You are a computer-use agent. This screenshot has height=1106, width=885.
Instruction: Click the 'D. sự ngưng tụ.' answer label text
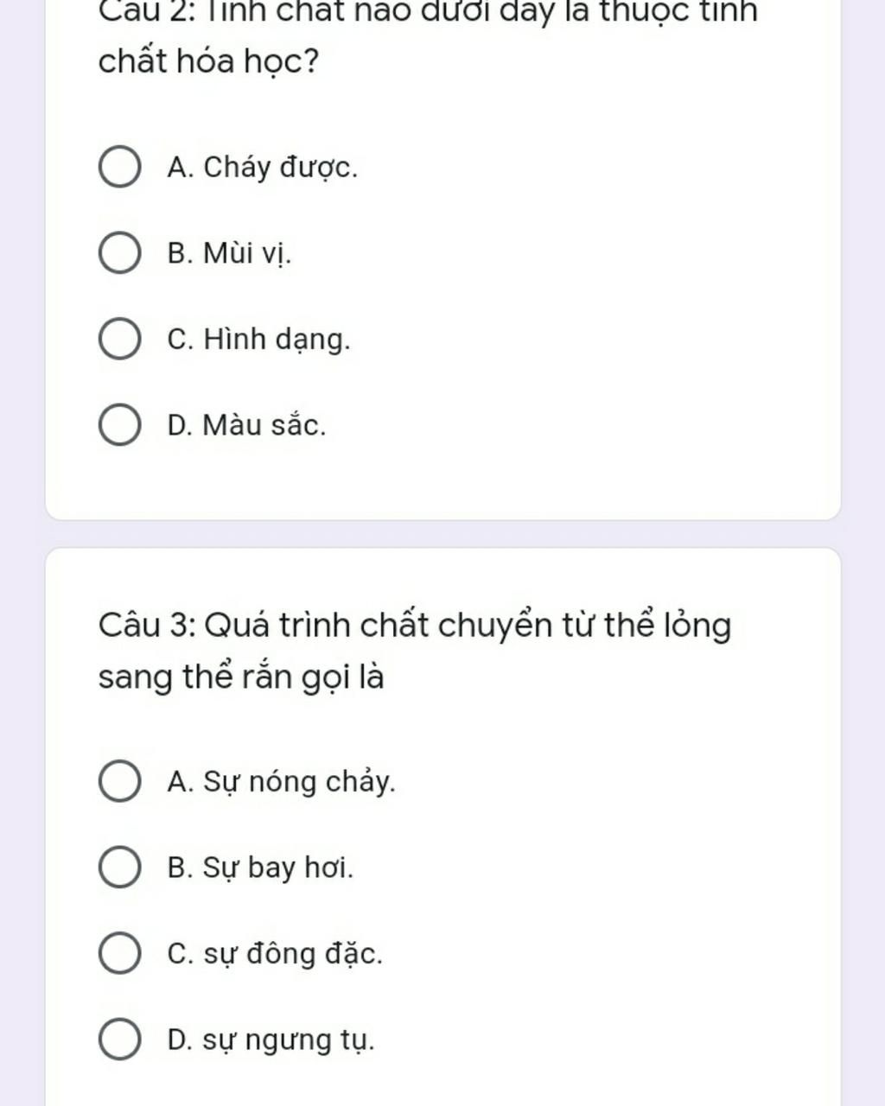[x=271, y=1039]
